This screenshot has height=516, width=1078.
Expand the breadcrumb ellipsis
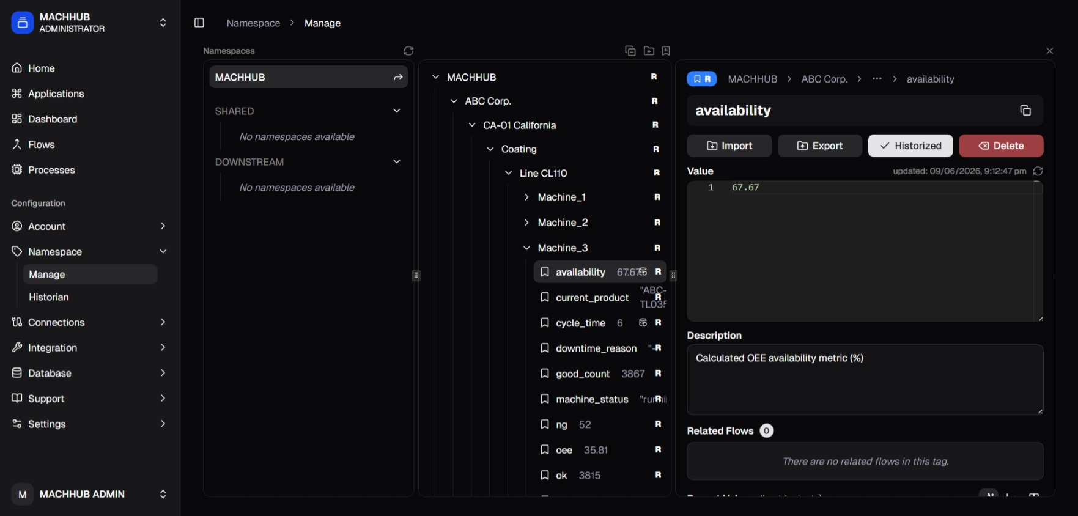tap(877, 79)
